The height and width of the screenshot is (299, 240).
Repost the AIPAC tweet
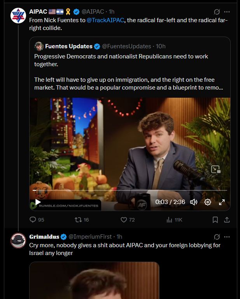tap(78, 220)
